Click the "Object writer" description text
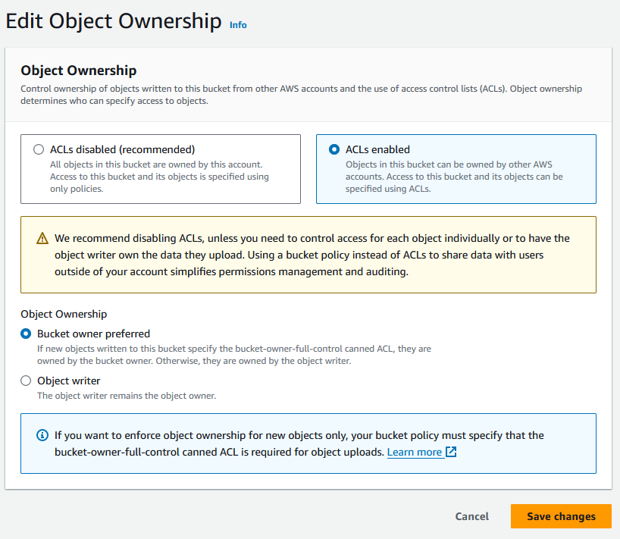This screenshot has width=620, height=539. coord(136,396)
